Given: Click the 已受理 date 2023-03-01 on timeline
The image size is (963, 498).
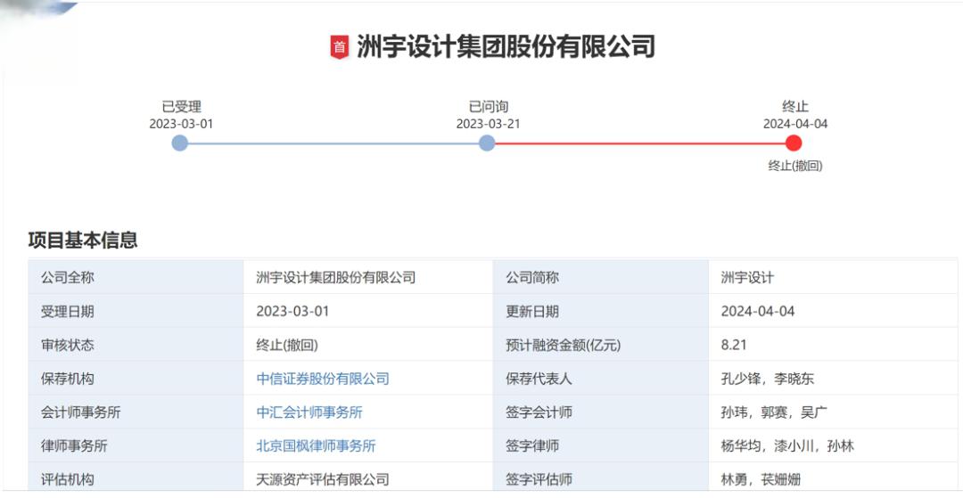Looking at the screenshot, I should click(x=181, y=124).
